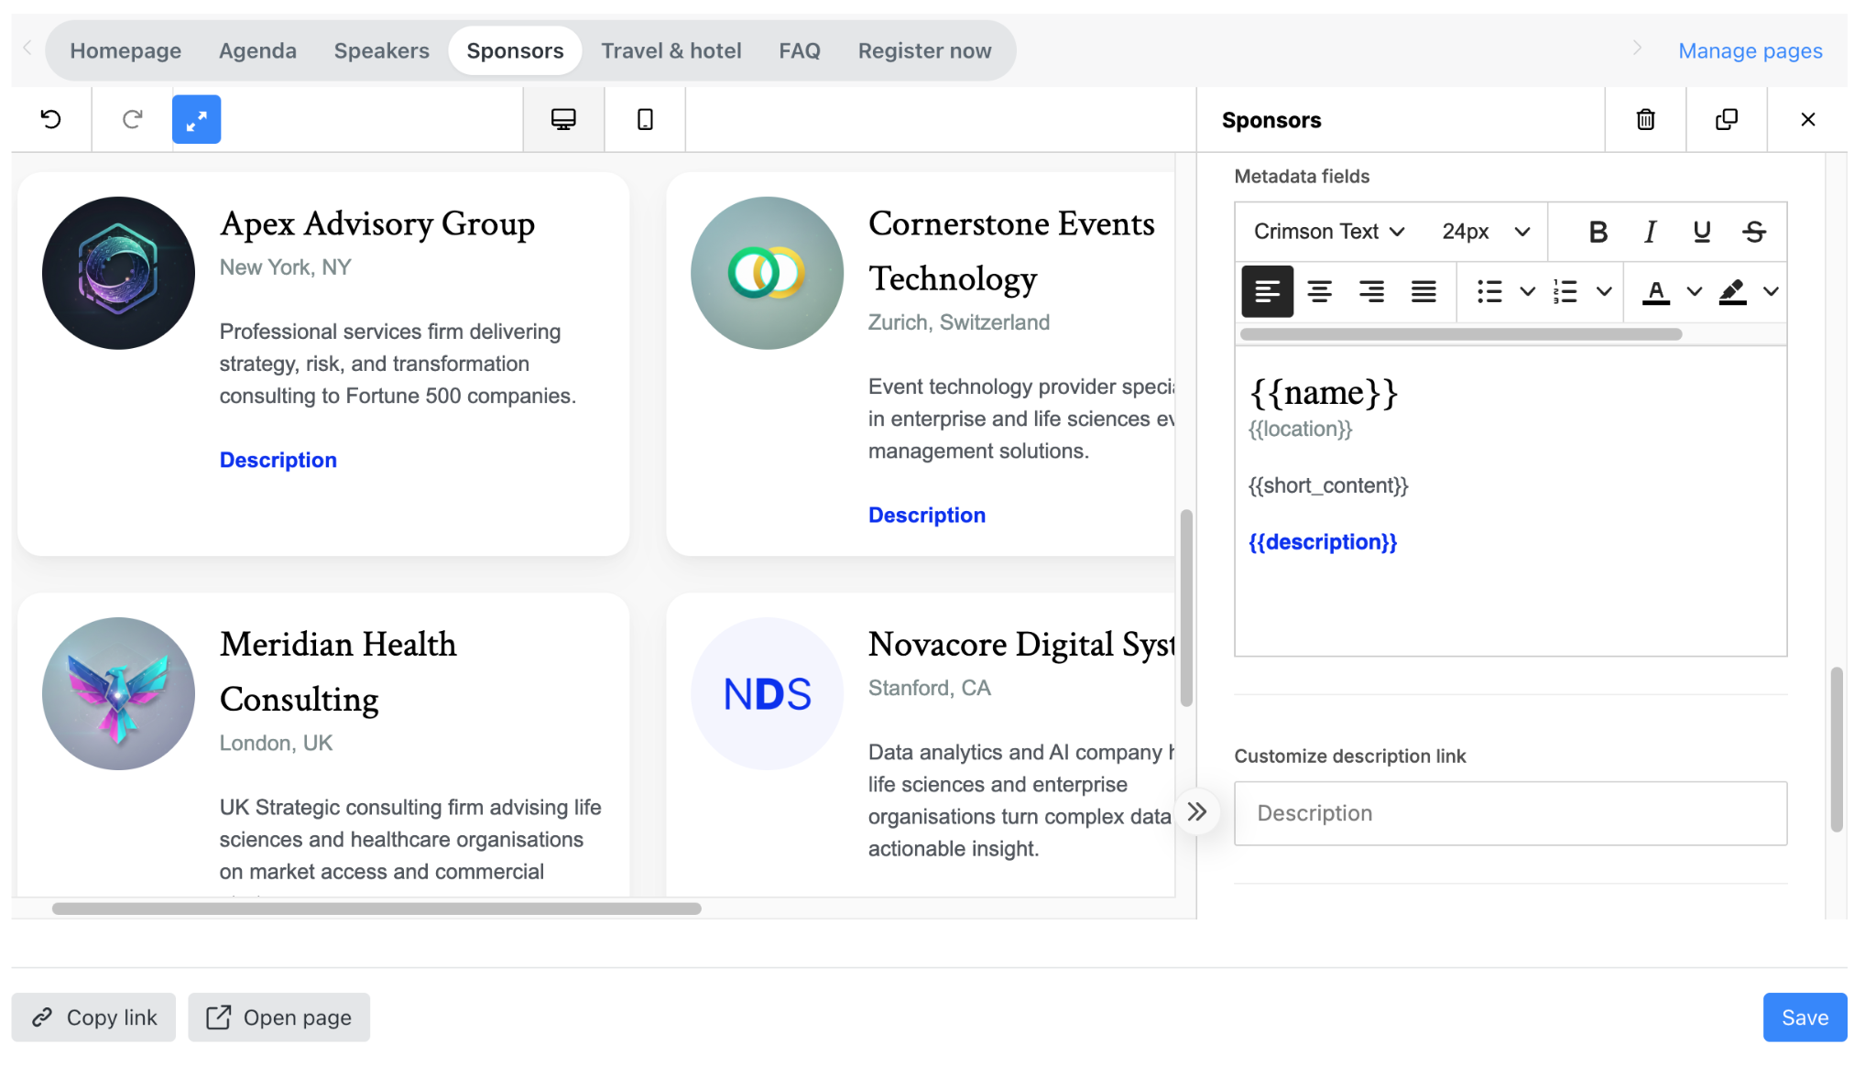This screenshot has width=1876, height=1066.
Task: Open the Homepage tab
Action: pos(125,50)
